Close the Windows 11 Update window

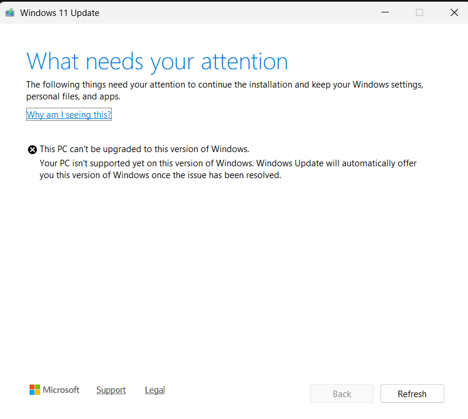pyautogui.click(x=454, y=12)
